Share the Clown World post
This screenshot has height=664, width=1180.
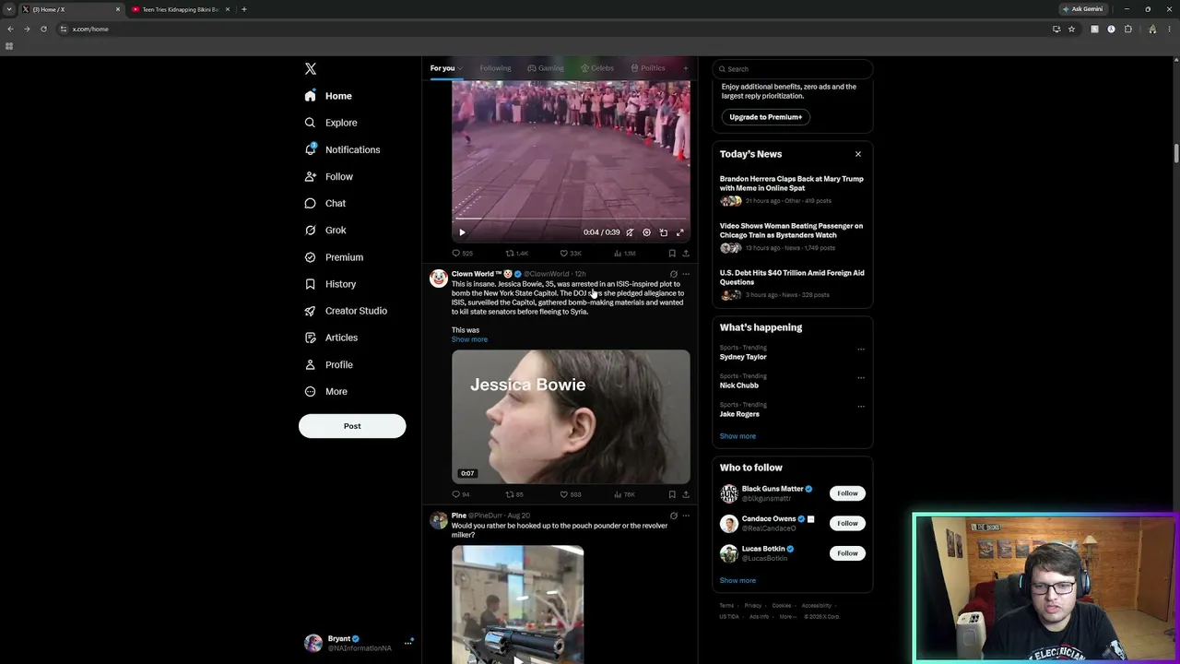685,495
